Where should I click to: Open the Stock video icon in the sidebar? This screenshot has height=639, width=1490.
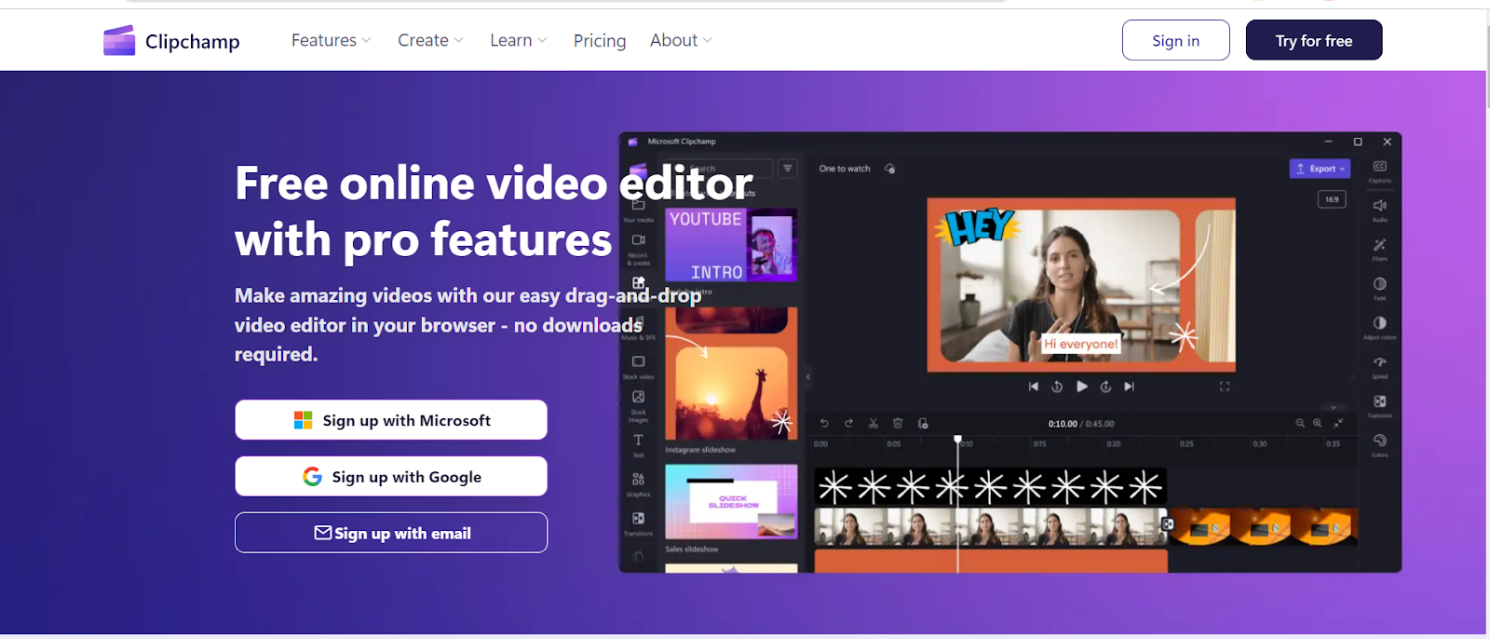638,361
